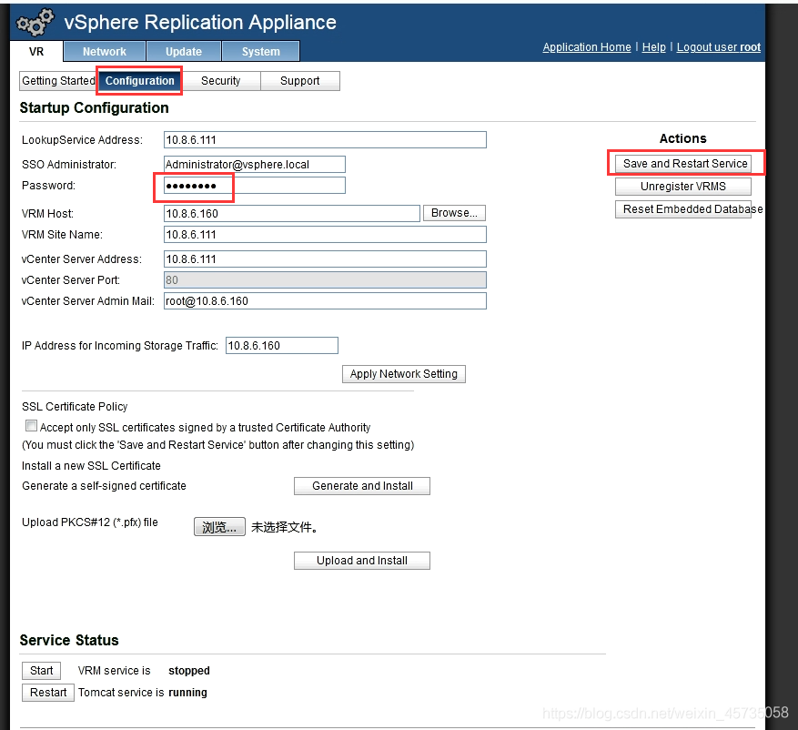
Task: Click the VRM Host input field
Action: point(291,213)
